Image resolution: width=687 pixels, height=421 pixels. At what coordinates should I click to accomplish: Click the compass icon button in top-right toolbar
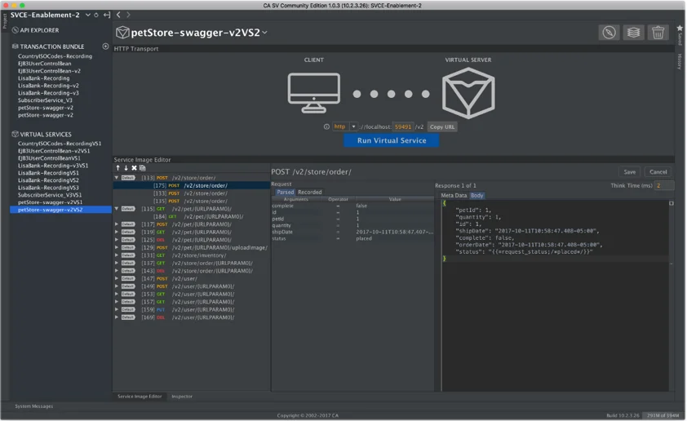click(609, 33)
